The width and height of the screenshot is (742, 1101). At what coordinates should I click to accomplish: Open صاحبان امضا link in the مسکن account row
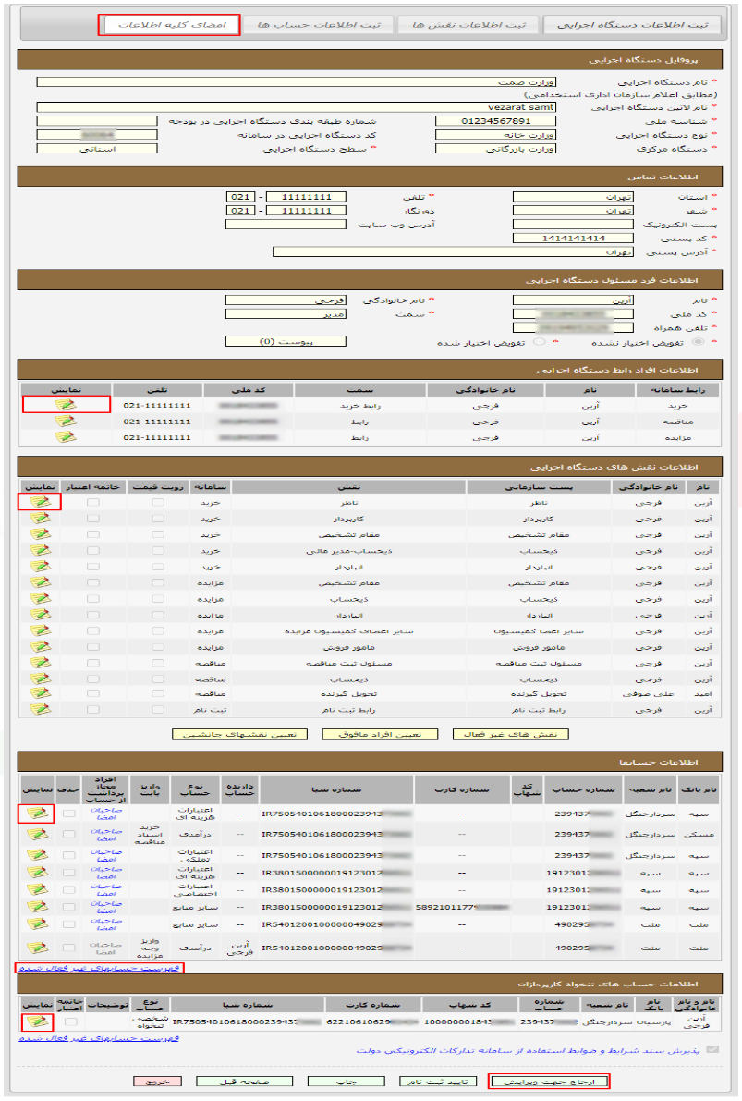click(x=106, y=834)
